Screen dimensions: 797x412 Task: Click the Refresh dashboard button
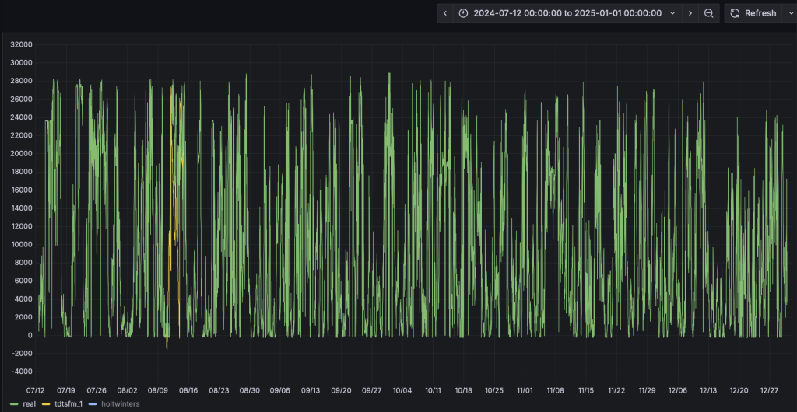753,13
